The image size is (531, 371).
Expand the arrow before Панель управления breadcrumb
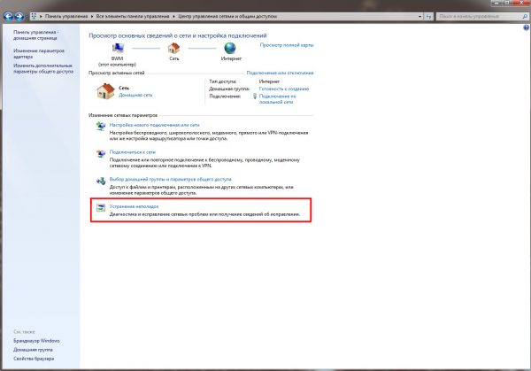pos(41,16)
